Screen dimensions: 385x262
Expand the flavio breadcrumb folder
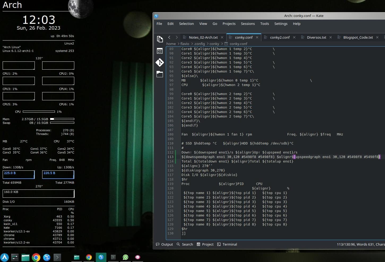[185, 44]
